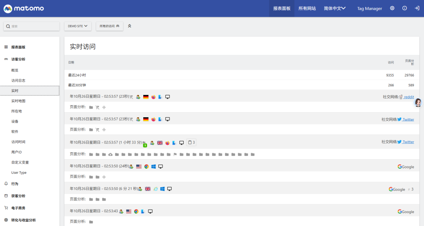
Task: Click the visitor profile avatar thumbnail
Action: tap(418, 102)
